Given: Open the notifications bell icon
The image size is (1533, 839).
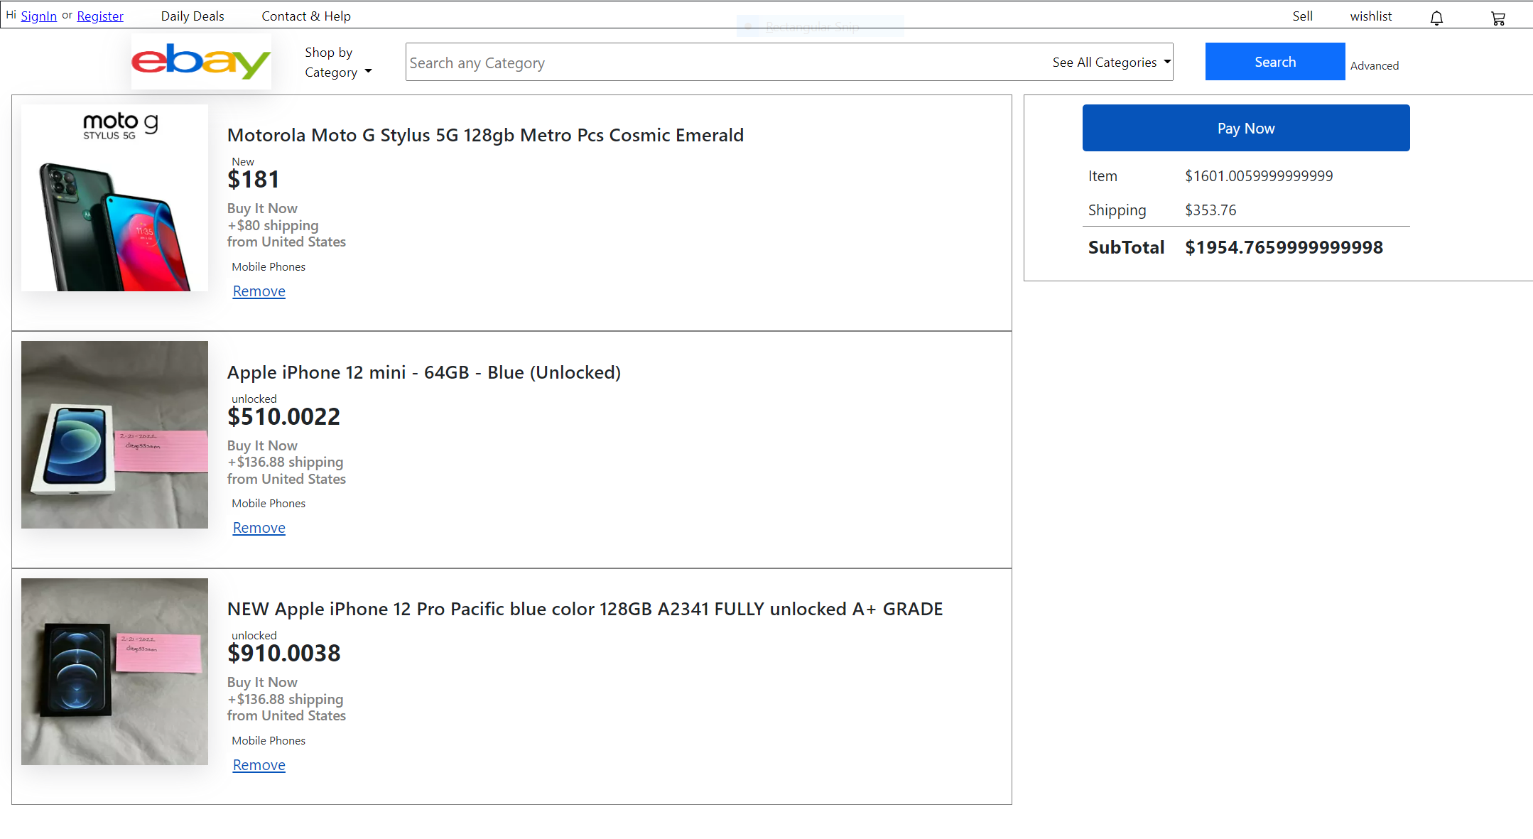Looking at the screenshot, I should [x=1436, y=16].
